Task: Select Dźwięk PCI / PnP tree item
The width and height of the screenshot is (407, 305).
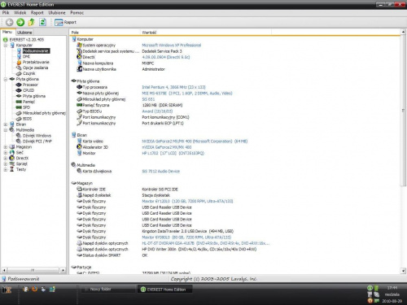Action: [37, 142]
